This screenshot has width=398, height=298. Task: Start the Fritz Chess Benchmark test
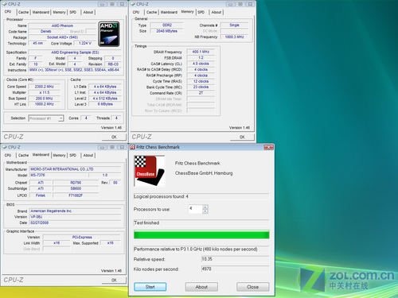(150, 287)
